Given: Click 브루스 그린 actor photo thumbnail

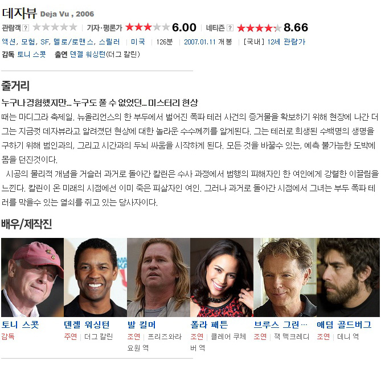Looking at the screenshot, I should (285, 277).
